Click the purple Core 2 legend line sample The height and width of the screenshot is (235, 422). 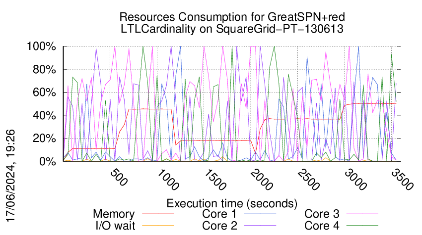260,226
